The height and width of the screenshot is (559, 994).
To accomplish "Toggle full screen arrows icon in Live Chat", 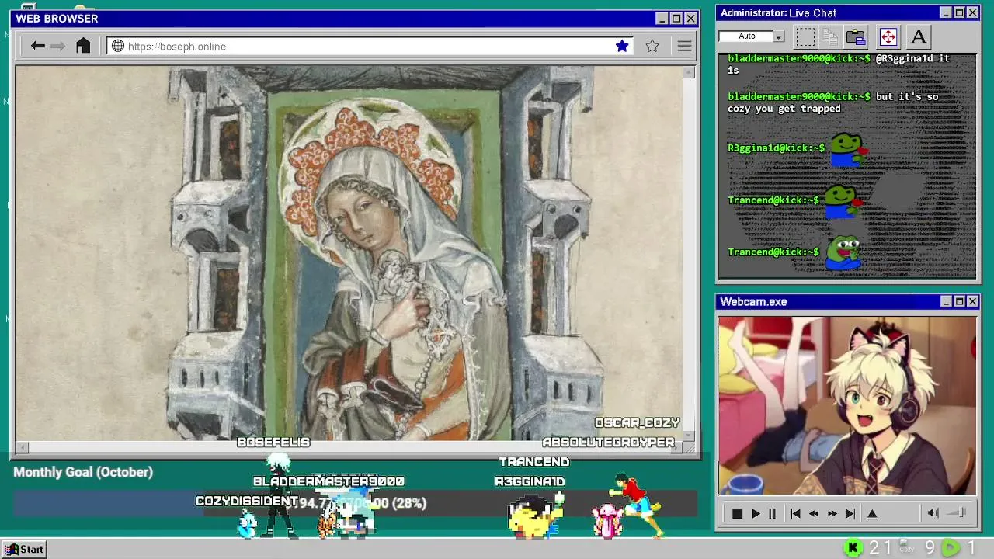I will click(x=888, y=36).
